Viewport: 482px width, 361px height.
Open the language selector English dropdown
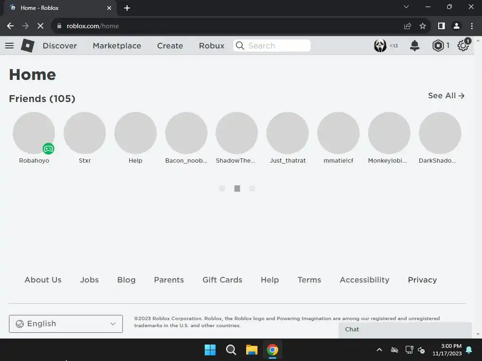(66, 324)
